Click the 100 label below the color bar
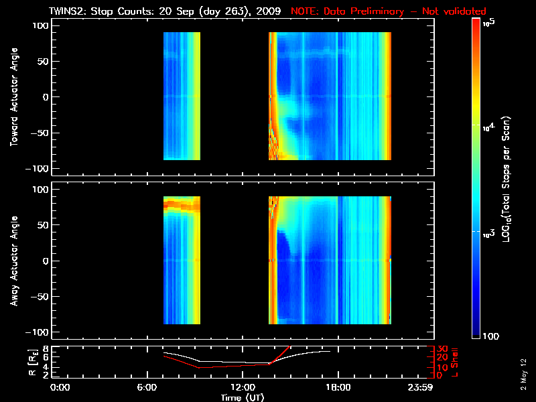Screen dimensions: 536x402 pos(490,336)
